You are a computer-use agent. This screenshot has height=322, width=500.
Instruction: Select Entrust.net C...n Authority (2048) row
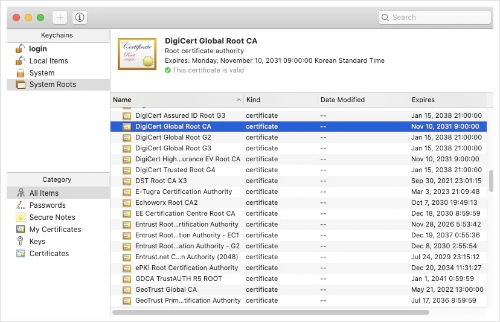(x=298, y=257)
